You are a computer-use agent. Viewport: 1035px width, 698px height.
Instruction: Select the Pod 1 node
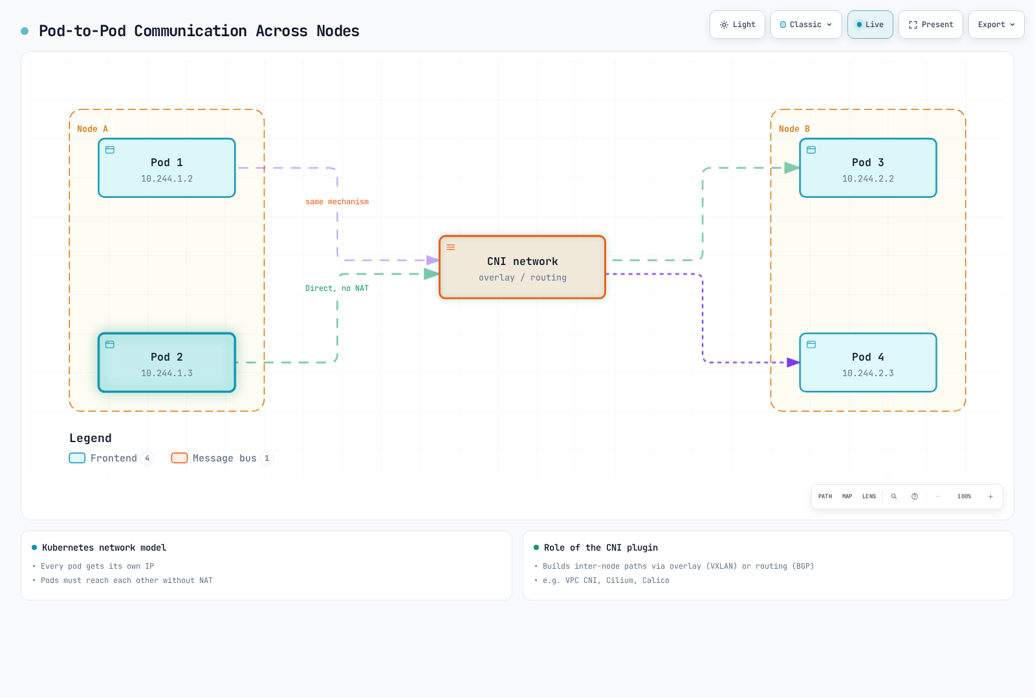pos(167,168)
